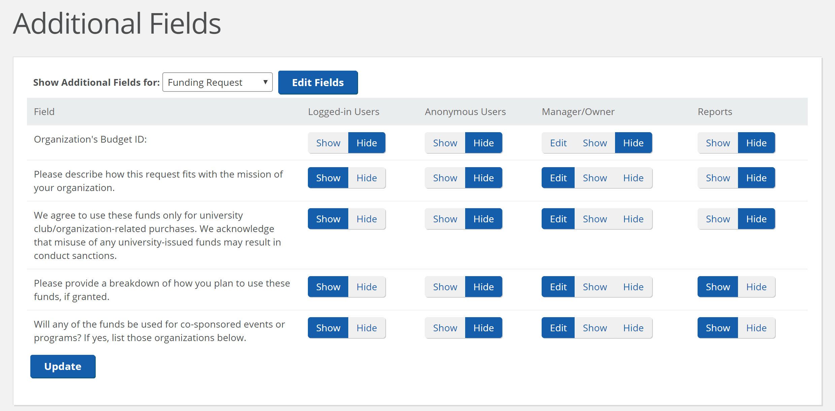Hide funds agreement field in Reports
The height and width of the screenshot is (411, 835).
(757, 219)
